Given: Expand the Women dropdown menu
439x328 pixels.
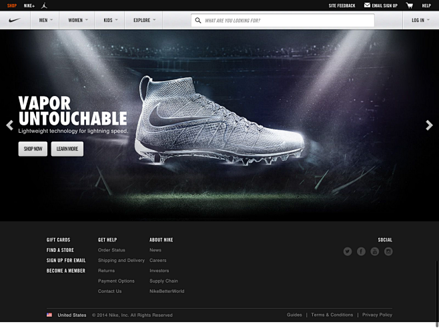Looking at the screenshot, I should (78, 20).
